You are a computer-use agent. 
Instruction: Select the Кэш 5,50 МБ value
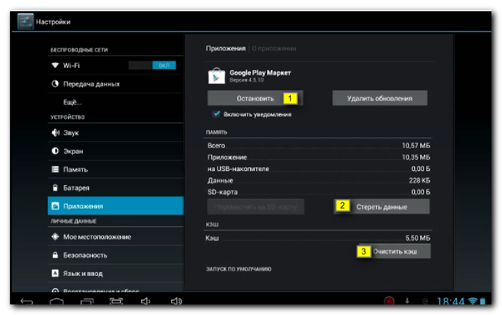pos(418,238)
